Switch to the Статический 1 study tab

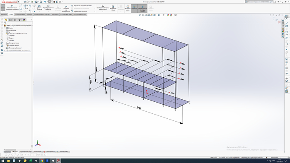49,152
